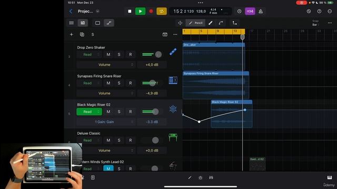
Task: Open the Project name dropdown
Action: (x=97, y=11)
